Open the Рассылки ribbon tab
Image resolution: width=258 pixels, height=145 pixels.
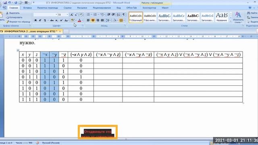pyautogui.click(x=82, y=8)
